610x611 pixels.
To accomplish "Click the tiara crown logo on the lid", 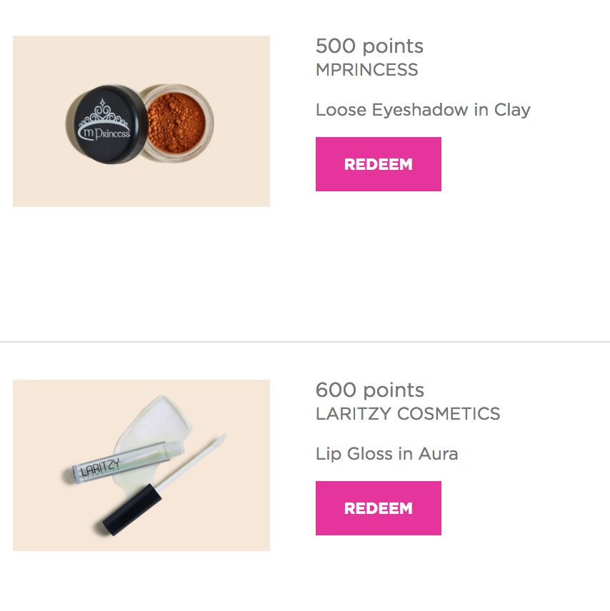I will pos(104,113).
